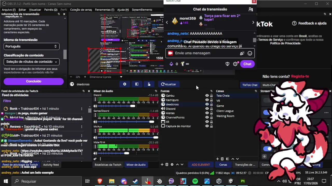Open the emoji picker in Twitch chat

pos(250,53)
